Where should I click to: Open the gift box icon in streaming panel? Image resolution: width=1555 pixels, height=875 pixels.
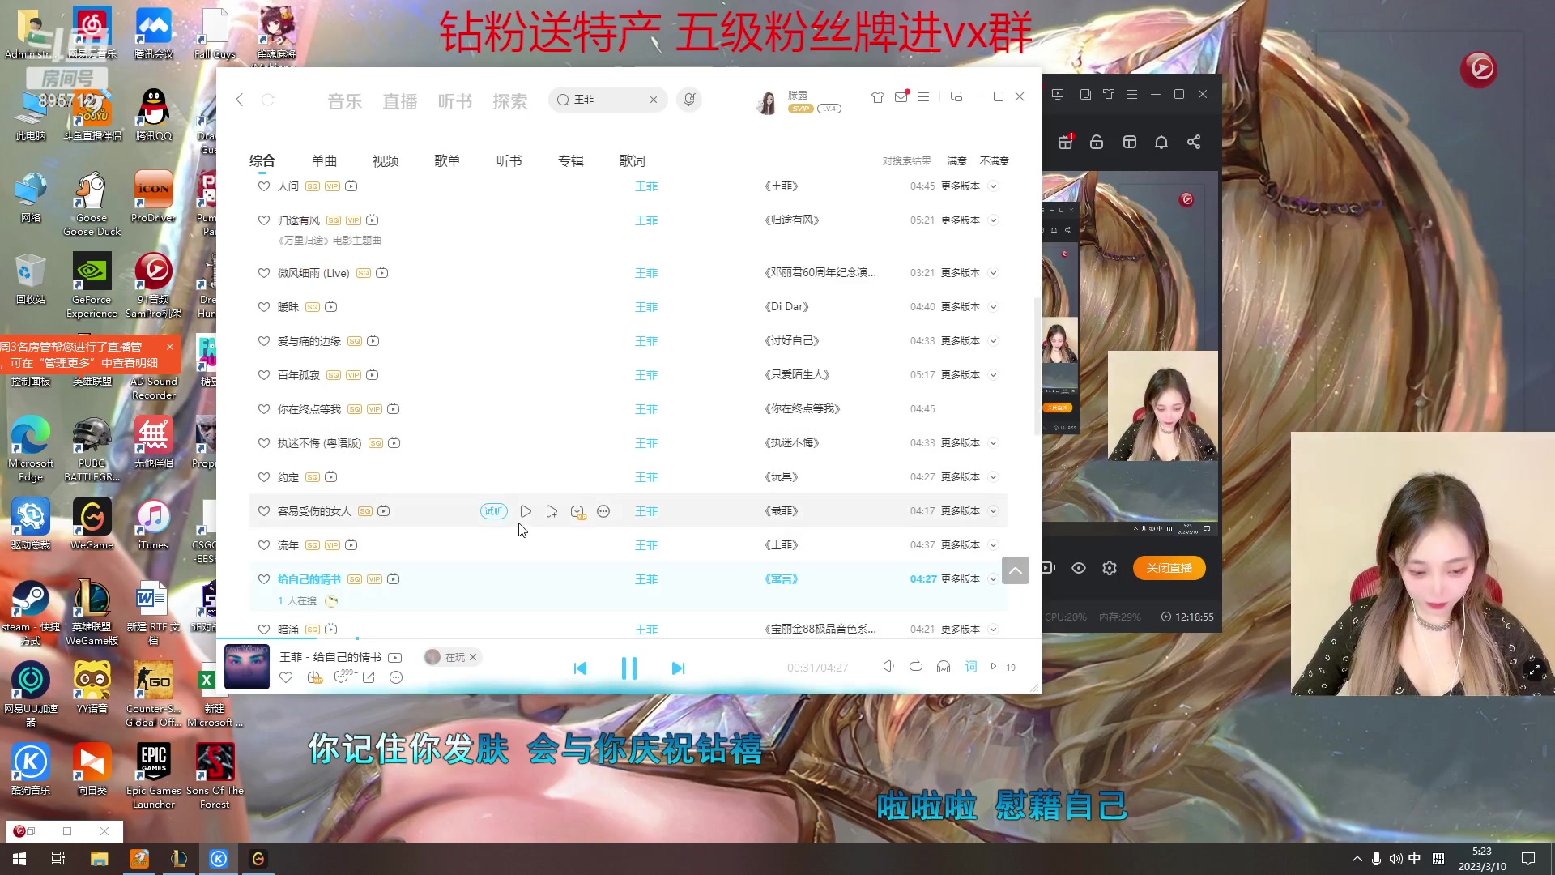pos(1064,141)
